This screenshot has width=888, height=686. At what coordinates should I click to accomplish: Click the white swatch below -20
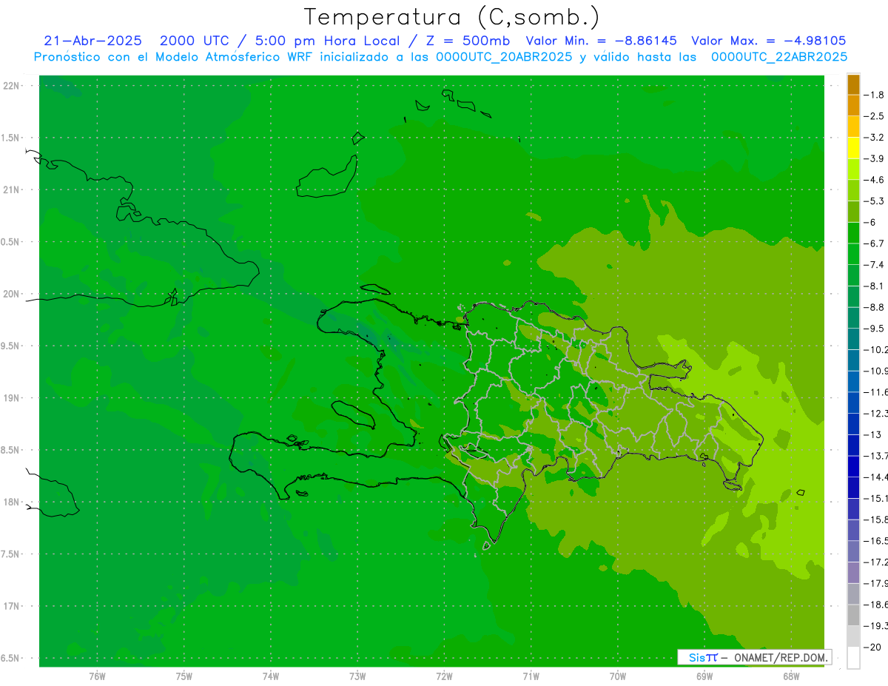854,657
